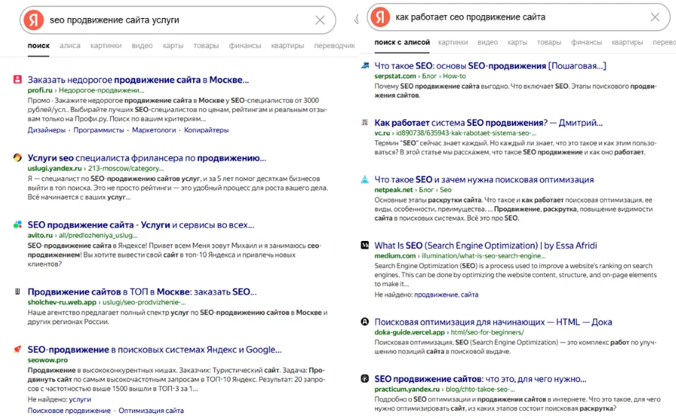Image resolution: width=676 pixels, height=419 pixels.
Task: Switch to the 'алиса' tab
Action: pos(70,45)
